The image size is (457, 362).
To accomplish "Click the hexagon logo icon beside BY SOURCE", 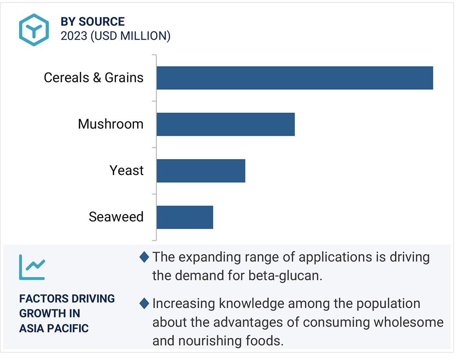I will point(34,30).
